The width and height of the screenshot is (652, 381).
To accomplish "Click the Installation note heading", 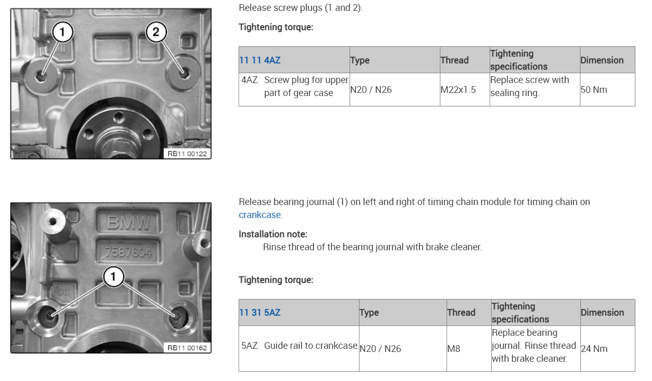I will pyautogui.click(x=273, y=234).
